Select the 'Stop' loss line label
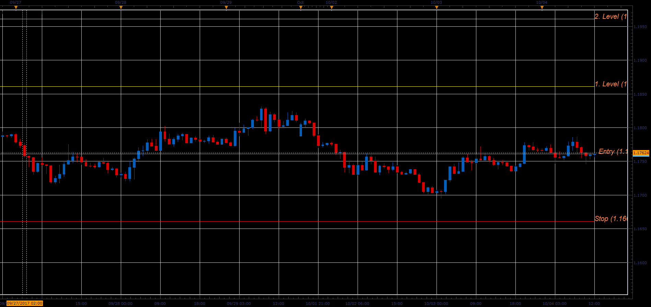The width and height of the screenshot is (651, 307). (x=611, y=219)
